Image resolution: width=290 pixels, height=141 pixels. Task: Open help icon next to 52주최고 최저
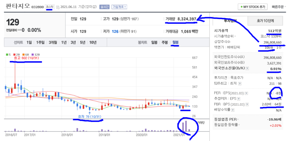tap(240, 84)
